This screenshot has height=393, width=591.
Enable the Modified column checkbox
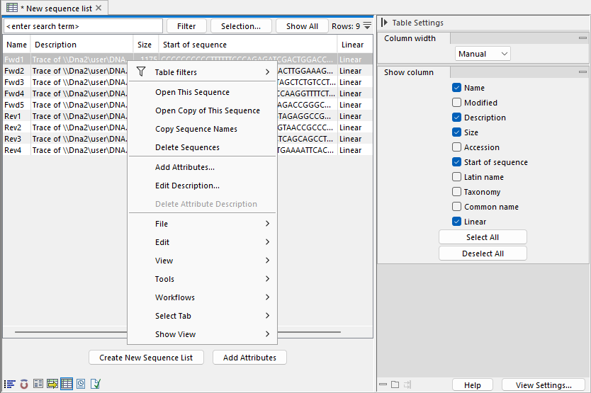[456, 103]
